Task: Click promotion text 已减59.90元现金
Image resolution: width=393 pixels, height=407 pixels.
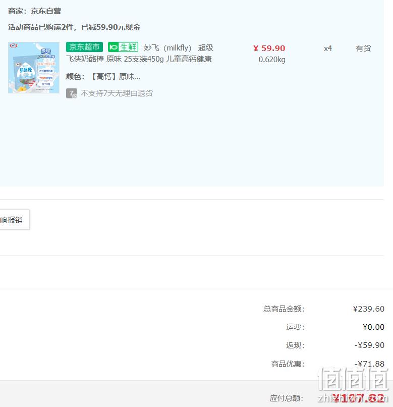Action: coord(111,27)
